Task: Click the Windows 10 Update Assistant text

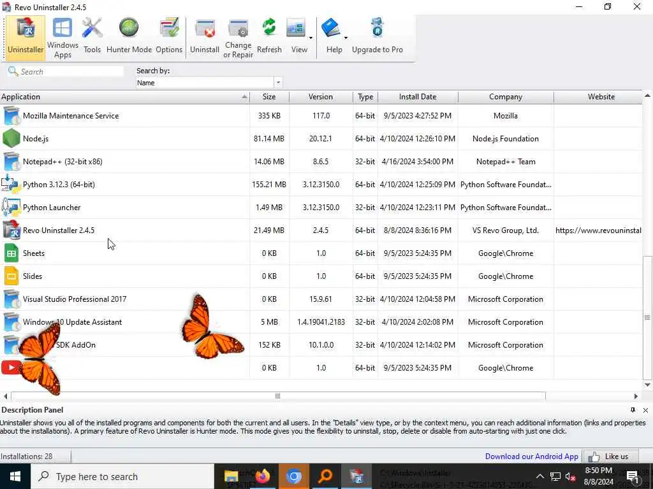Action: 73,322
